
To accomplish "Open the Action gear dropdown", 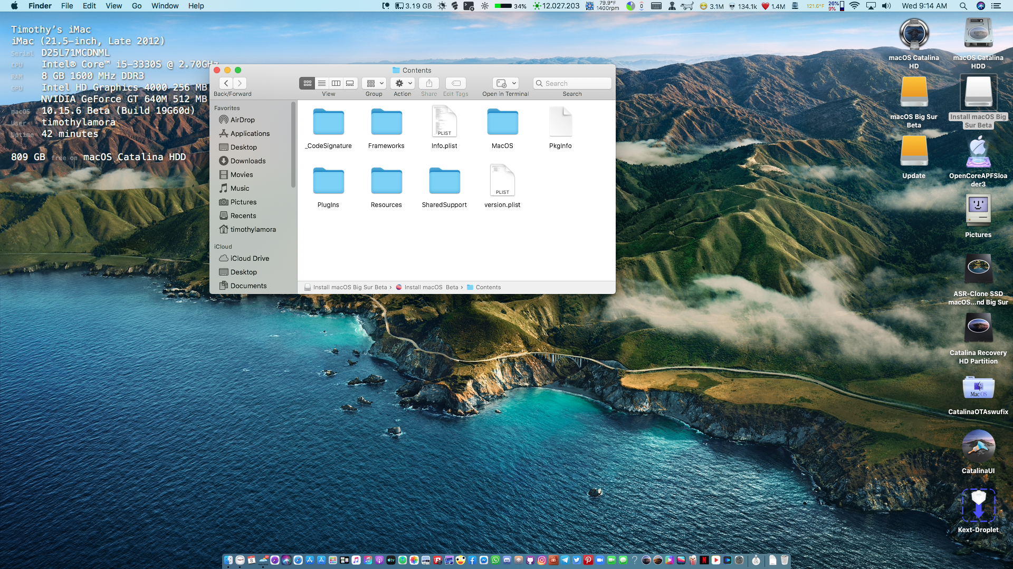I will (403, 83).
